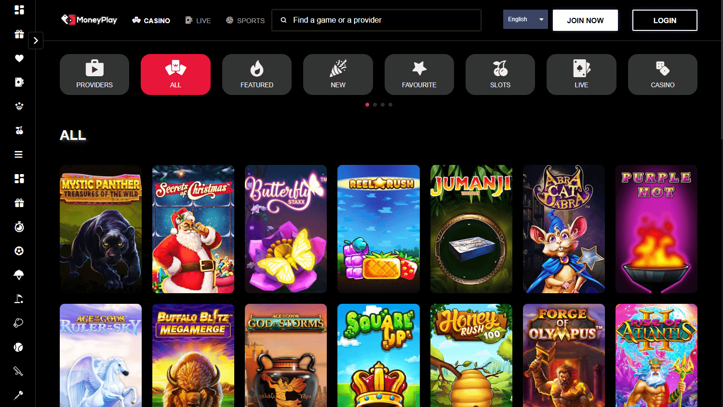
Task: Open the hamburger menu icon in sidebar
Action: point(19,154)
